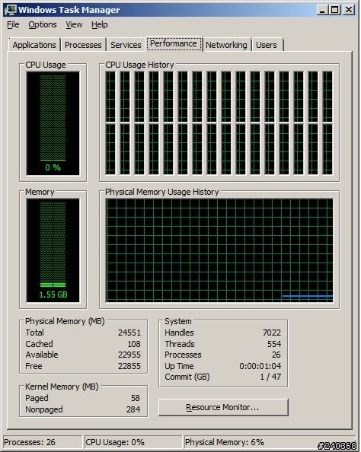The height and width of the screenshot is (452, 361).
Task: Click the Commit (GB) value 1 / 47
Action: click(x=270, y=377)
